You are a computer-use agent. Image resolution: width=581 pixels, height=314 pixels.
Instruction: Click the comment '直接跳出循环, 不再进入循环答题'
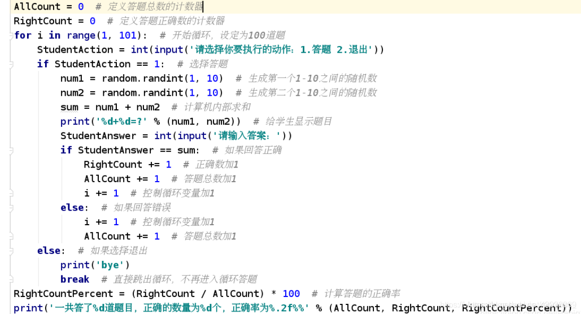[185, 279]
